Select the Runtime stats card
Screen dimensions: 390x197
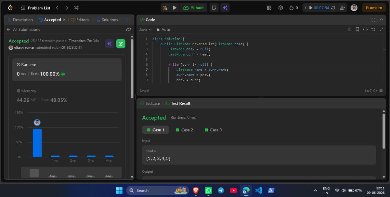67,70
